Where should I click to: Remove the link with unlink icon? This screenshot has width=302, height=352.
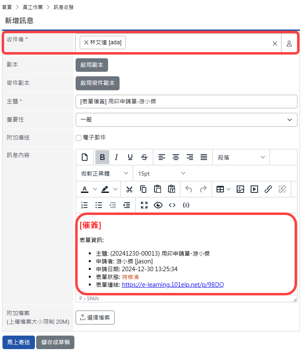pos(282,189)
